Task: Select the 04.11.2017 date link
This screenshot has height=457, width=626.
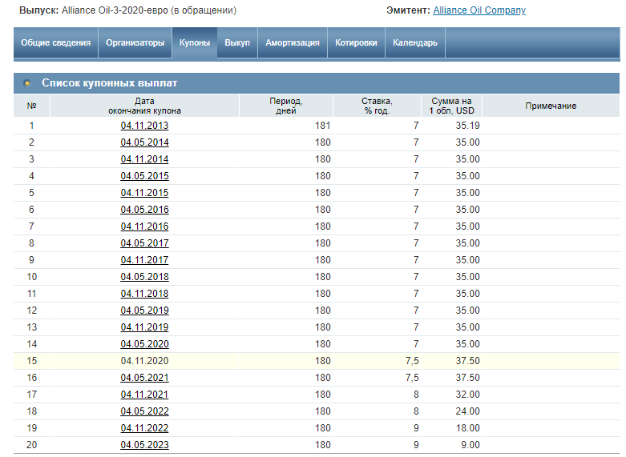Action: pyautogui.click(x=144, y=260)
